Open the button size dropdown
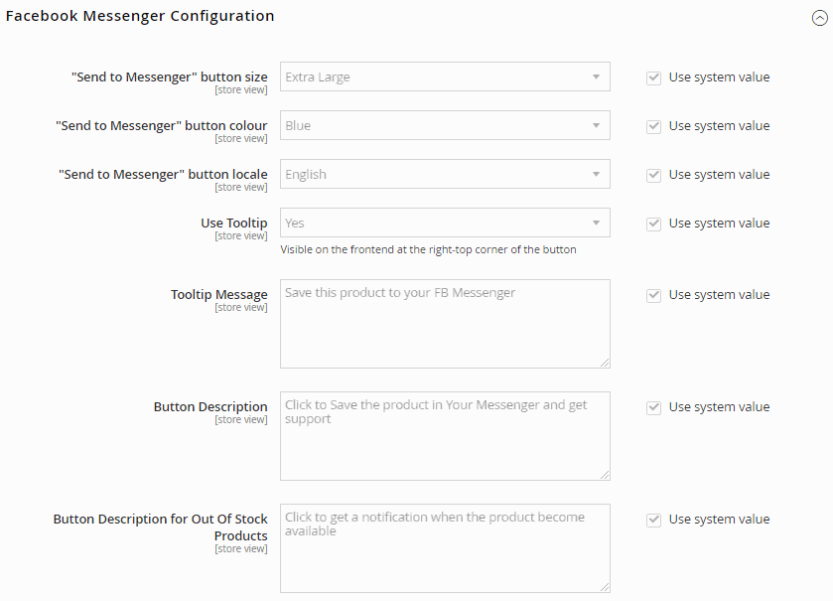 [x=445, y=76]
